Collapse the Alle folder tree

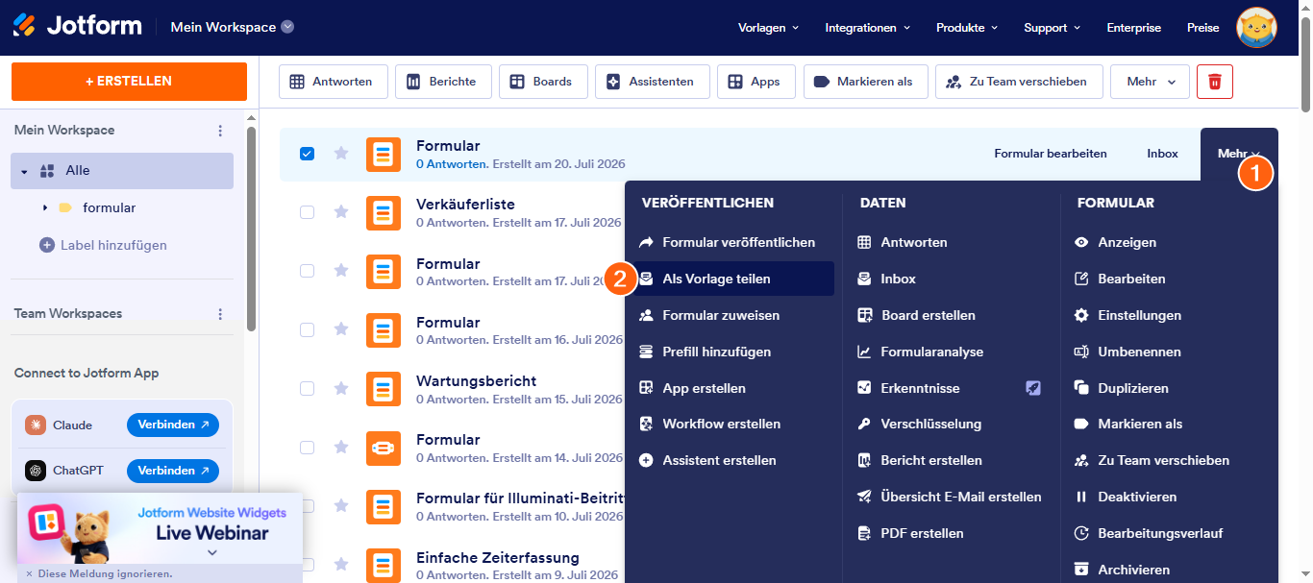click(x=24, y=171)
